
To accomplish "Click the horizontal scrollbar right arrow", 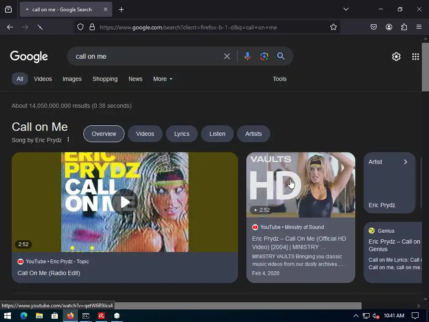I will (419, 306).
